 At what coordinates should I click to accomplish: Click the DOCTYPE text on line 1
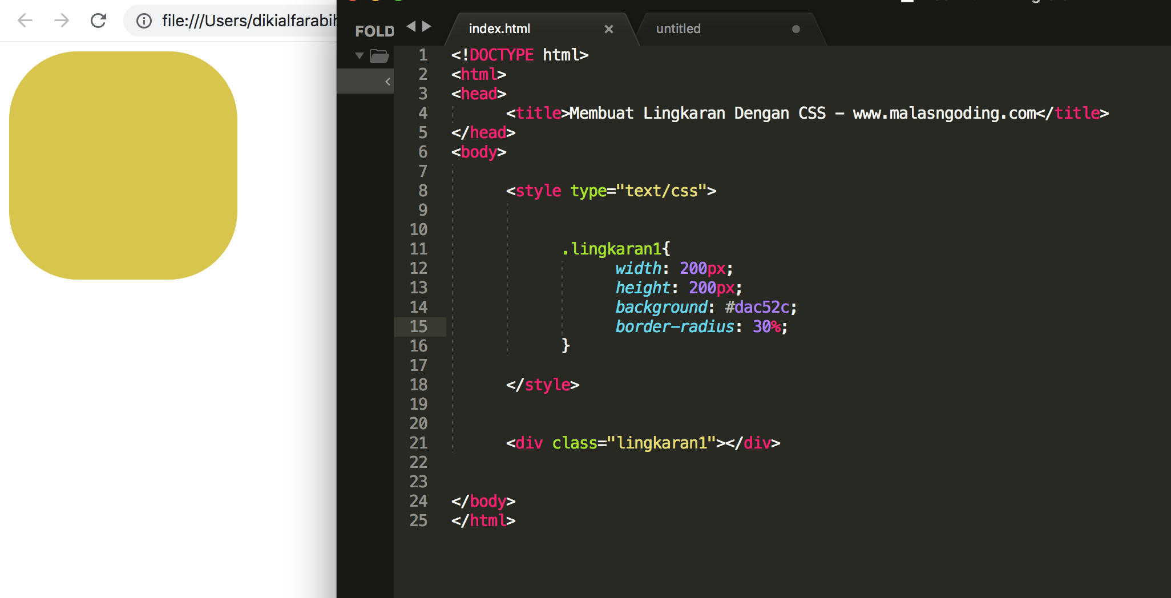[502, 55]
